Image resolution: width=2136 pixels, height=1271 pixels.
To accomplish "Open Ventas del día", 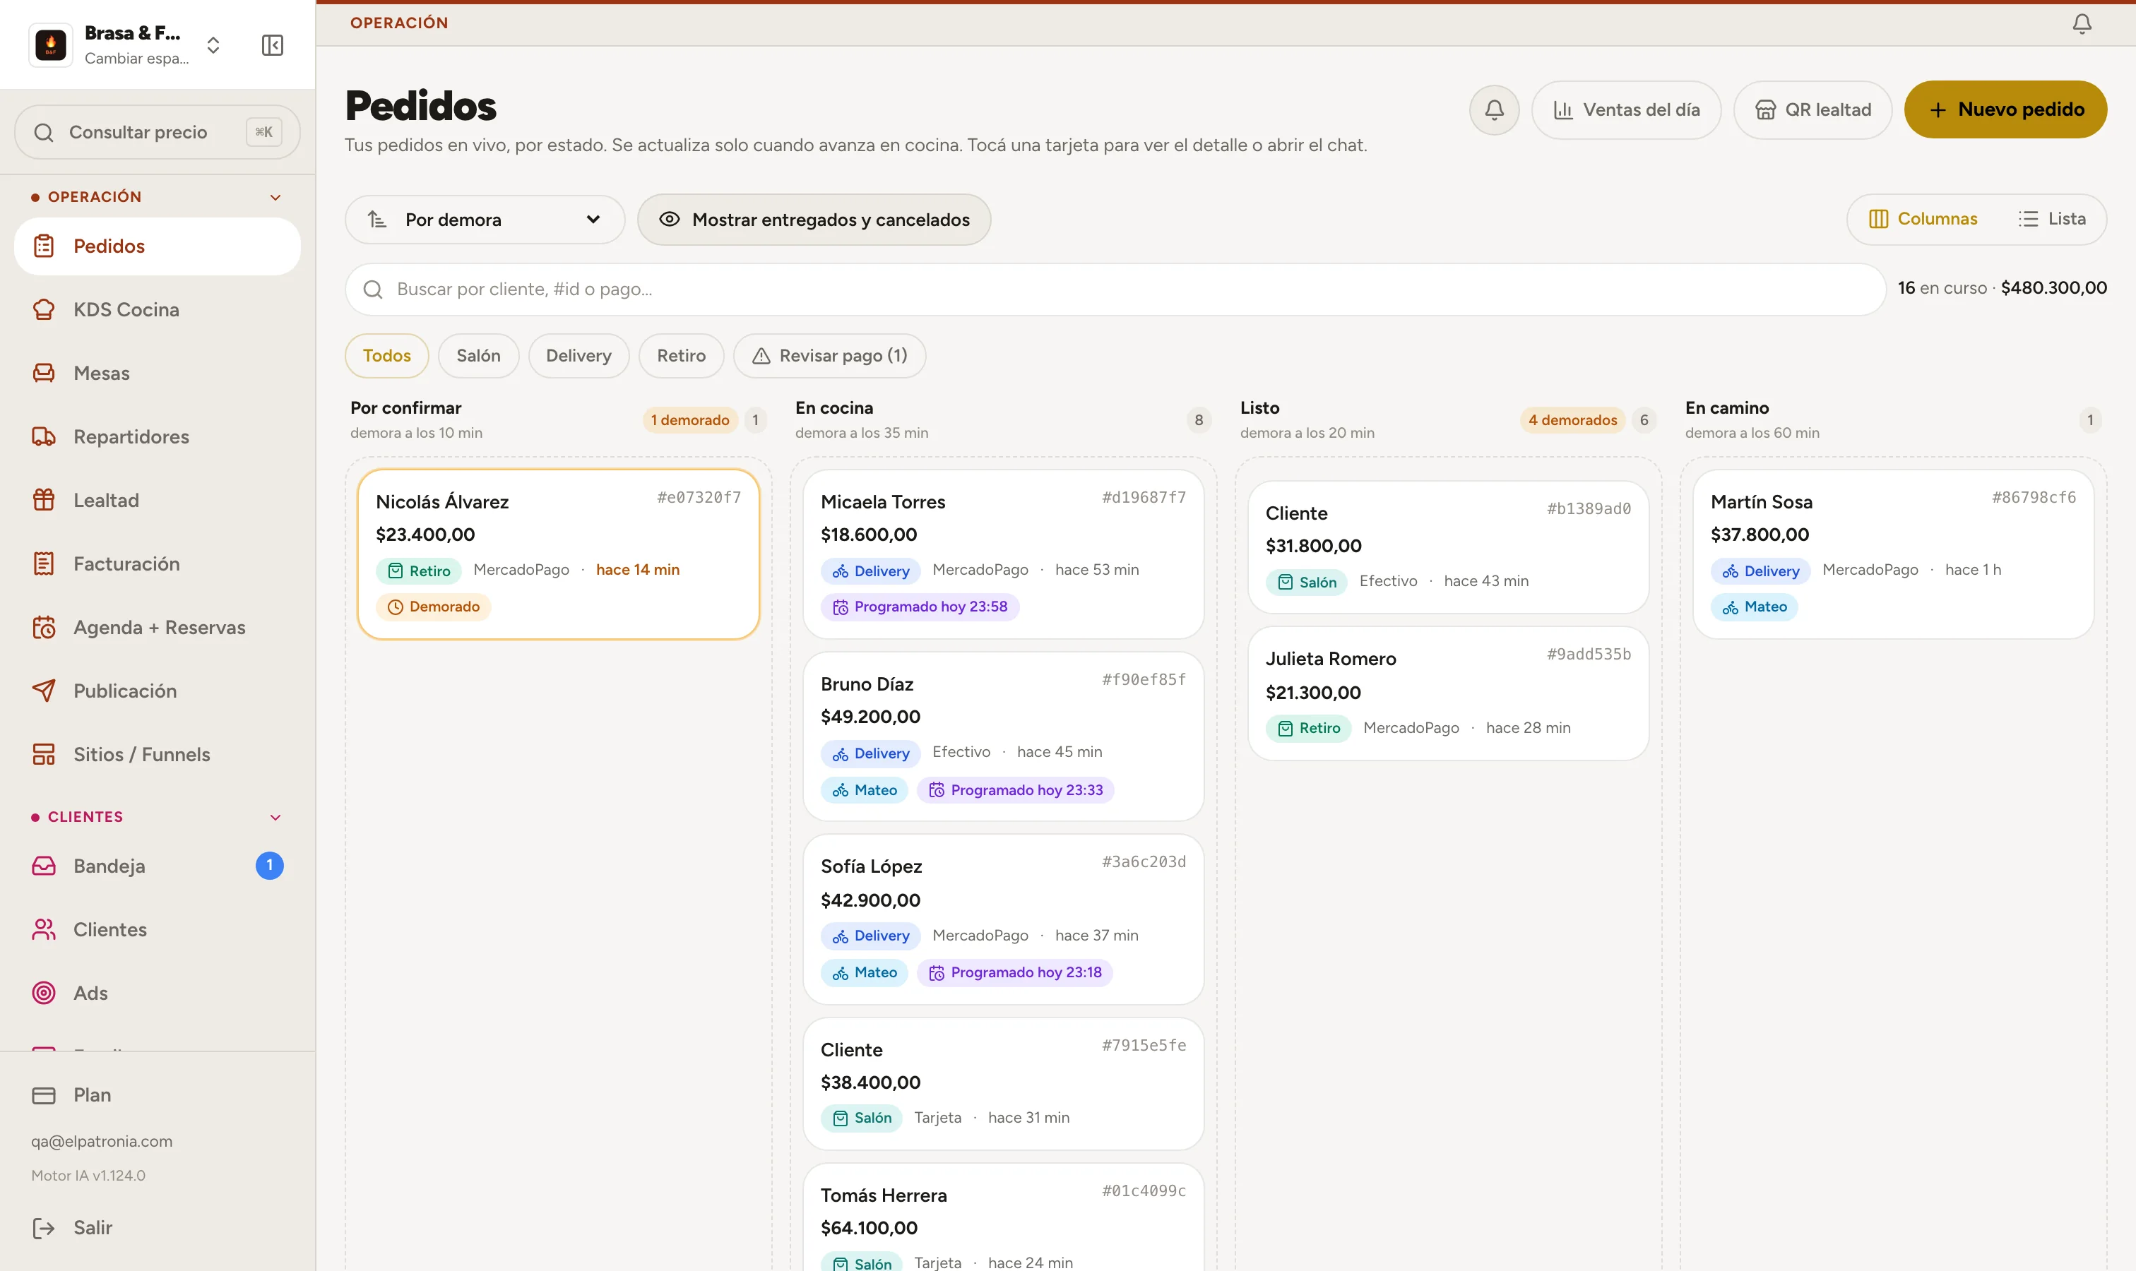I will pyautogui.click(x=1626, y=109).
